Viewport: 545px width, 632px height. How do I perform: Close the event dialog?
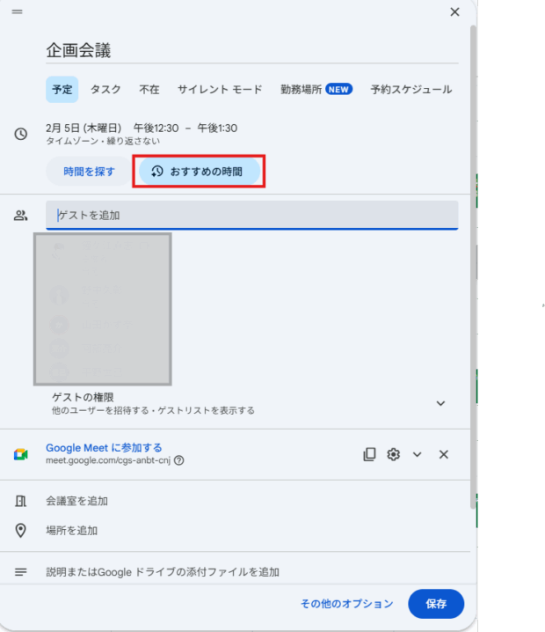[x=454, y=12]
